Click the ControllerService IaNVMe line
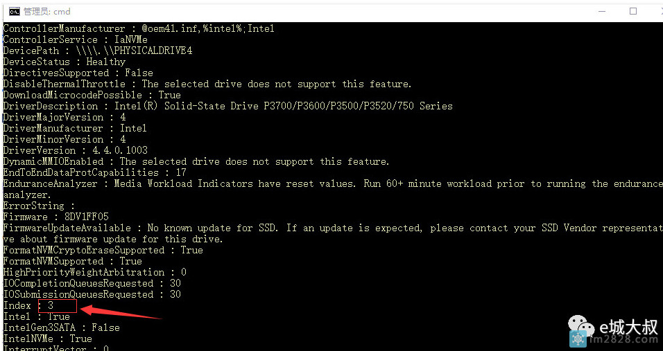The width and height of the screenshot is (663, 351). [75, 39]
